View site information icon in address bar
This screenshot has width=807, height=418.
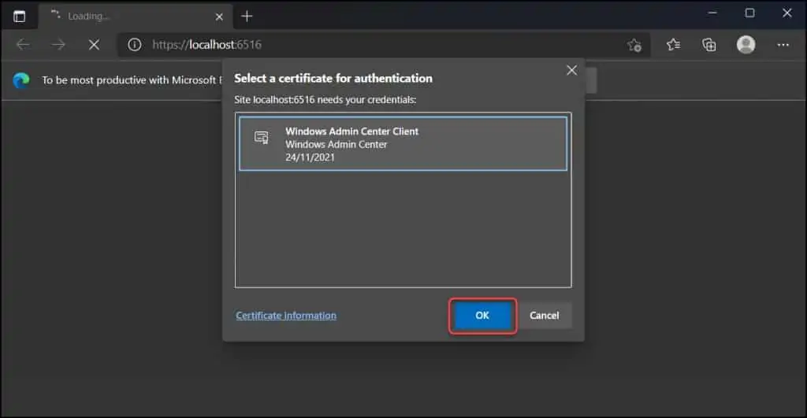click(x=134, y=45)
